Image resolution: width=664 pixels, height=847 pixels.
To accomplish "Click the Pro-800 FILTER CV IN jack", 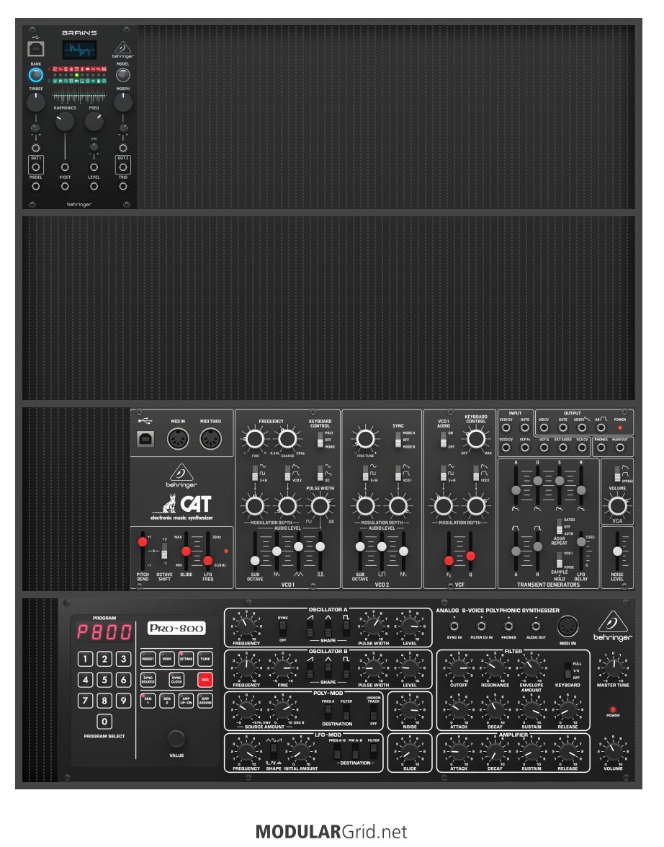I will click(481, 626).
